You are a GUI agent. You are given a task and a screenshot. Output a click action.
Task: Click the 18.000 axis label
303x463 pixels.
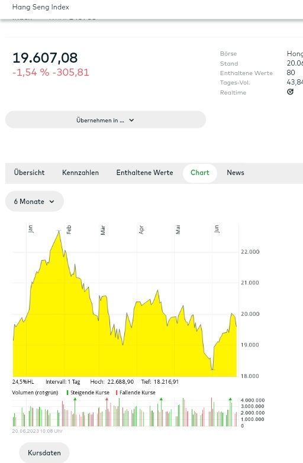click(250, 376)
